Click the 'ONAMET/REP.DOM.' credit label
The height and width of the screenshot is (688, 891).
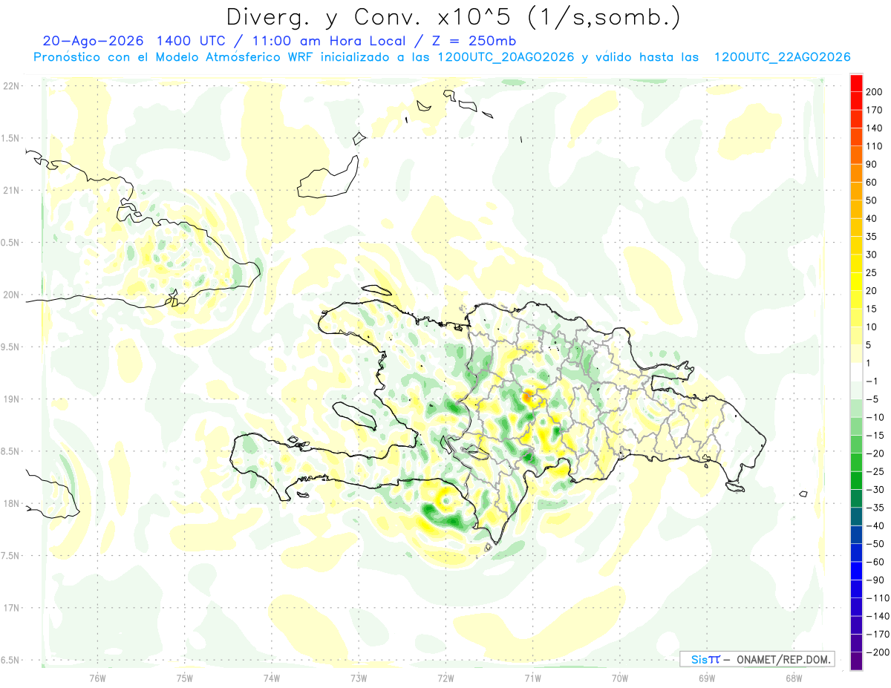(783, 659)
